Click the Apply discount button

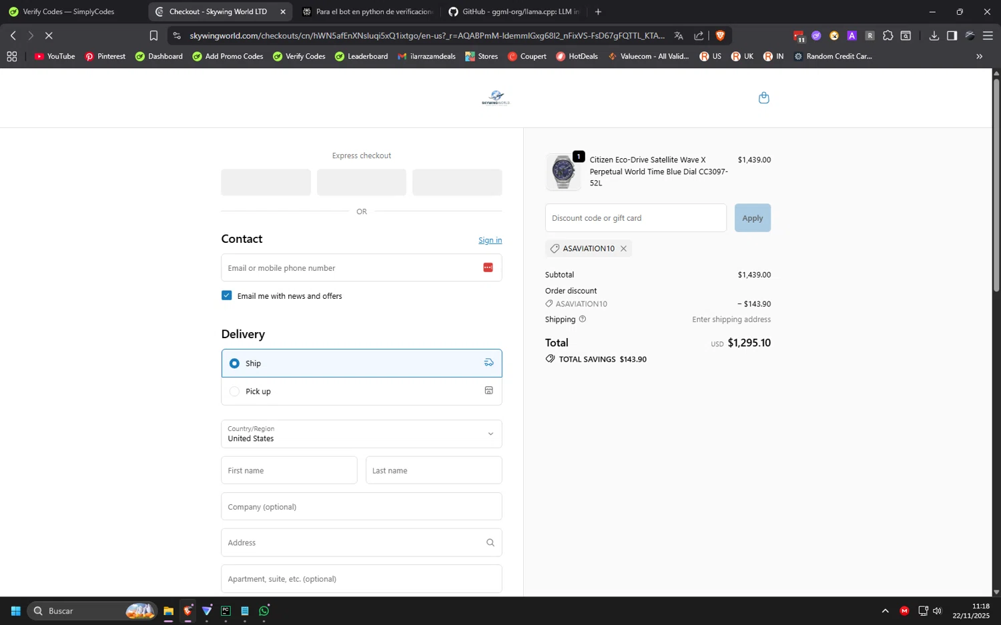point(753,218)
